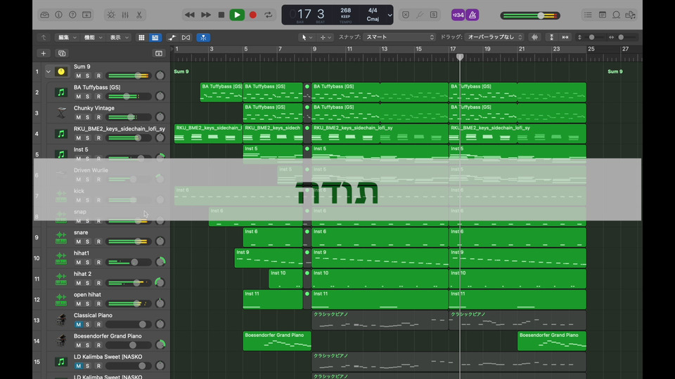Click the global tracks button in header

(159, 53)
